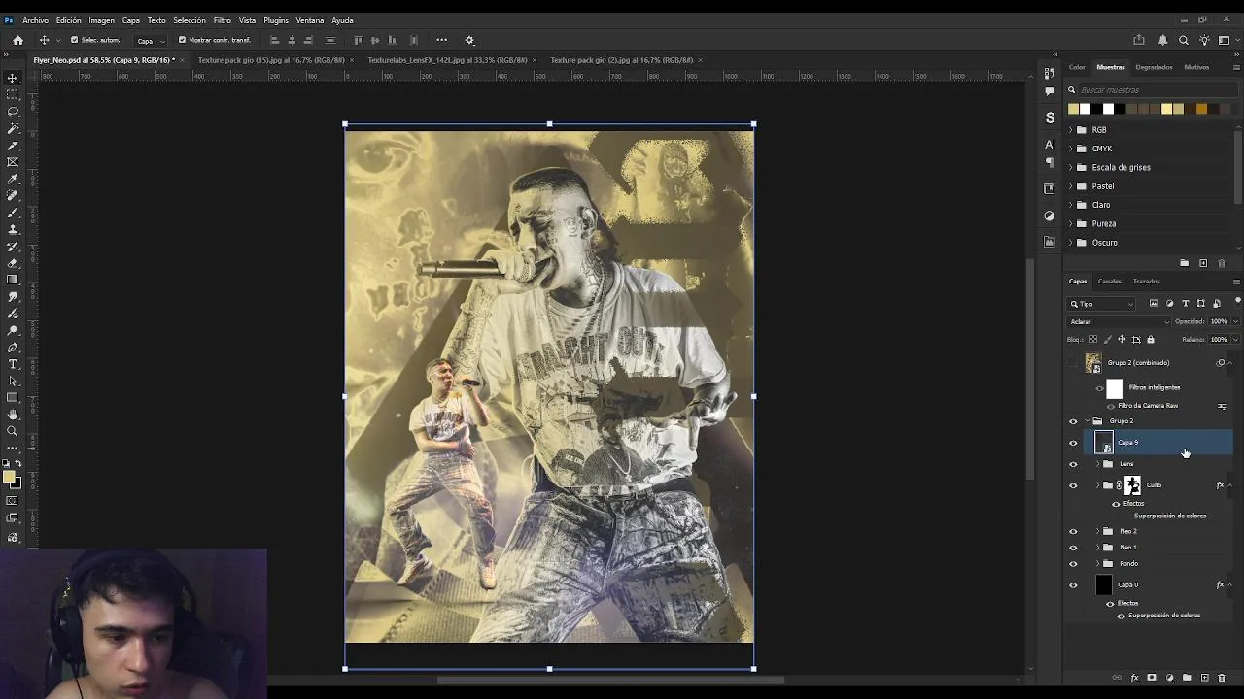Expand the RGB swatch folder
The width and height of the screenshot is (1244, 699).
(1071, 130)
